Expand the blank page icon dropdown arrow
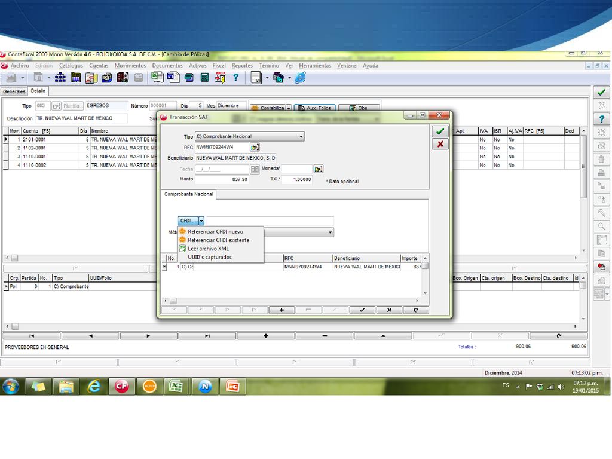Image resolution: width=612 pixels, height=459 pixels. (x=267, y=78)
